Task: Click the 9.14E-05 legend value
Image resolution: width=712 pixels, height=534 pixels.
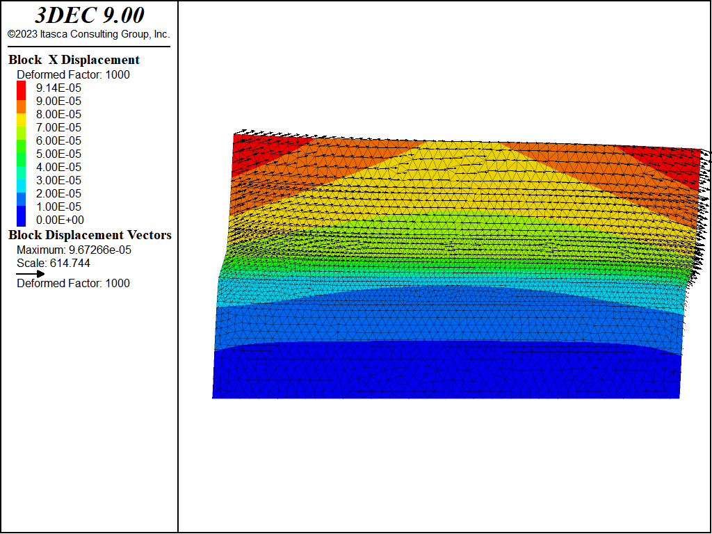Action: point(58,88)
